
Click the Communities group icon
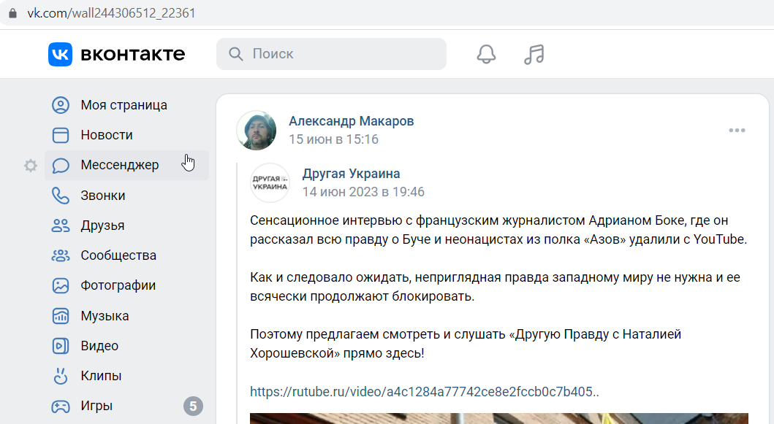(x=61, y=255)
